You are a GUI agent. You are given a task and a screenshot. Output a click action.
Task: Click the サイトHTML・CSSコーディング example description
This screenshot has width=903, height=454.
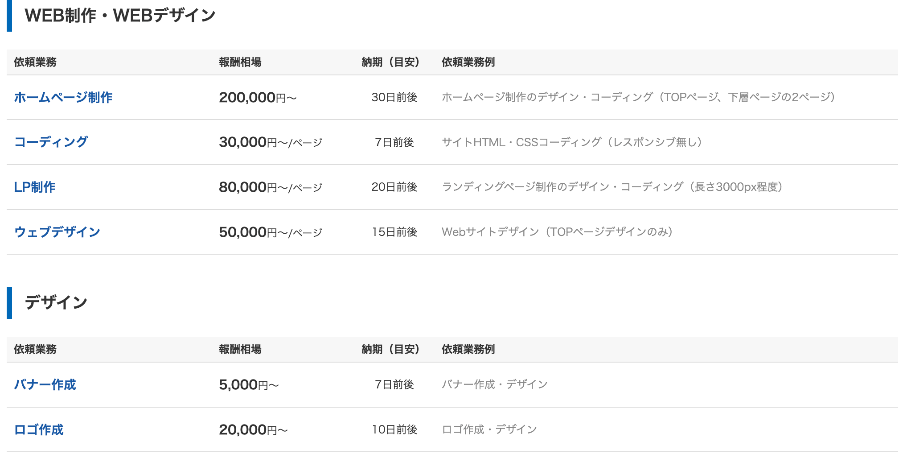pos(572,142)
